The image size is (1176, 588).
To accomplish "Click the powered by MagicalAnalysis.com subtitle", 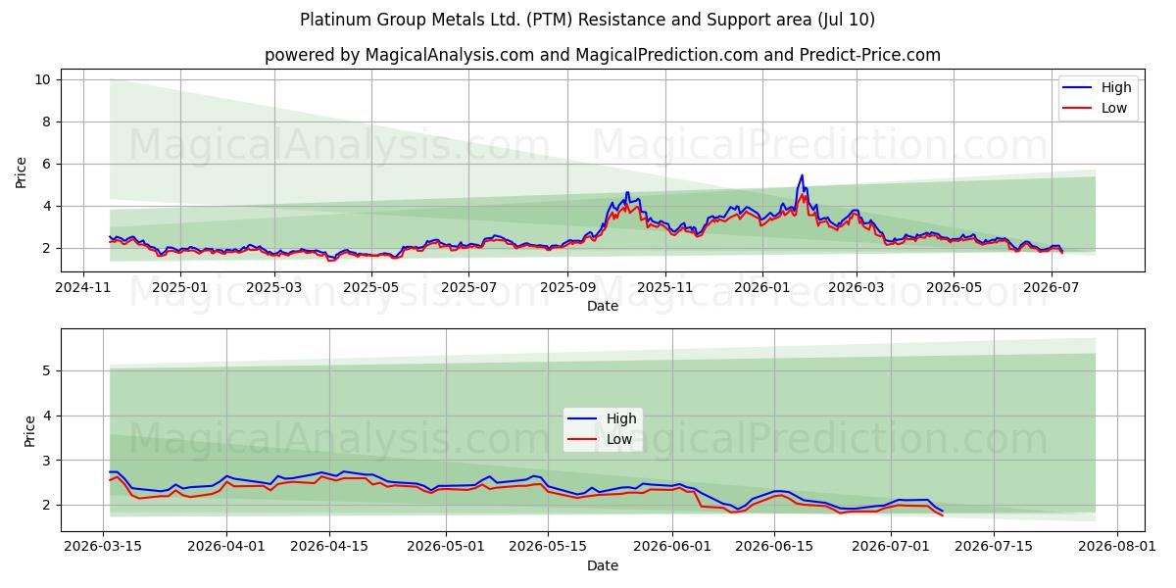I will (x=603, y=55).
